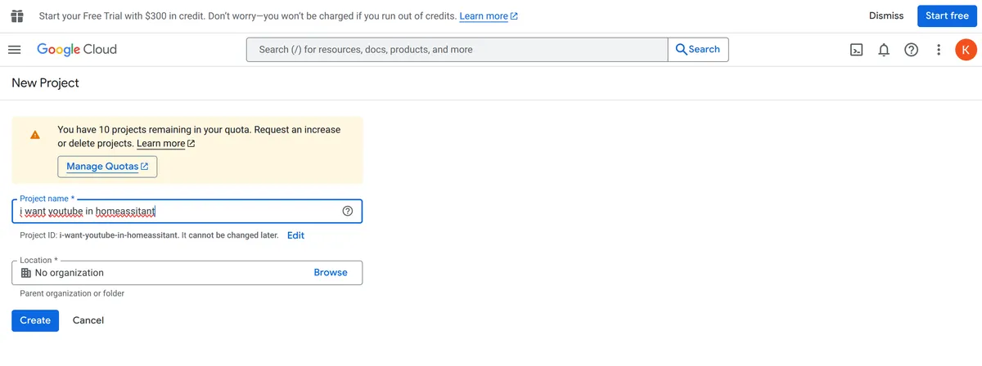Click Create to make the project
This screenshot has height=366, width=982.
tap(35, 320)
